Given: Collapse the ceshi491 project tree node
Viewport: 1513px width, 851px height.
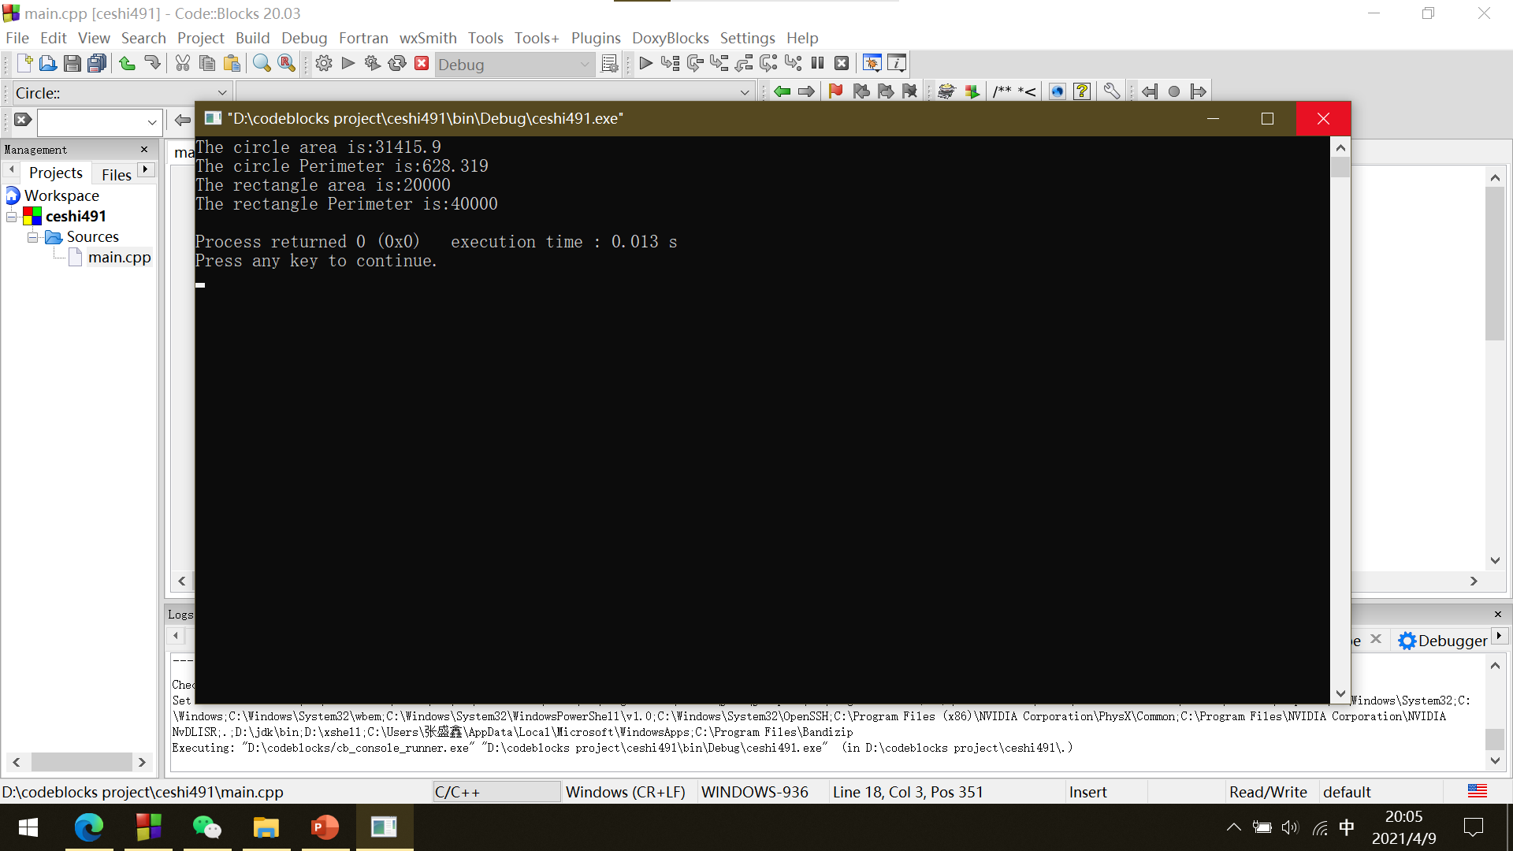Looking at the screenshot, I should pos(12,216).
